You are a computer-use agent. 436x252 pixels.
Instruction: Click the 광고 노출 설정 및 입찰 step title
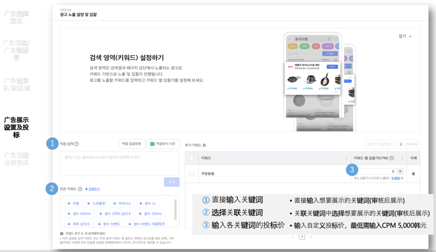pyautogui.click(x=78, y=15)
